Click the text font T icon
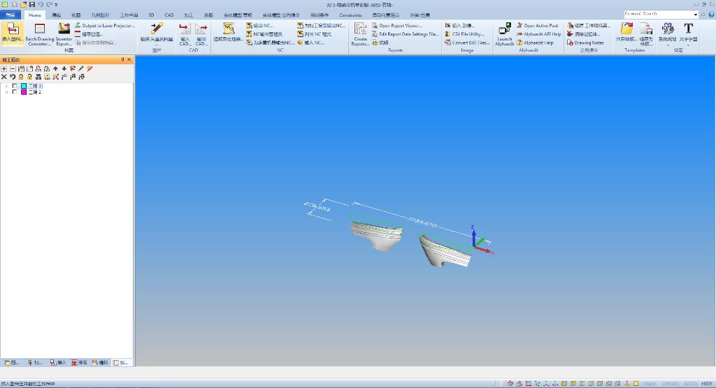The image size is (716, 388). coord(688,29)
